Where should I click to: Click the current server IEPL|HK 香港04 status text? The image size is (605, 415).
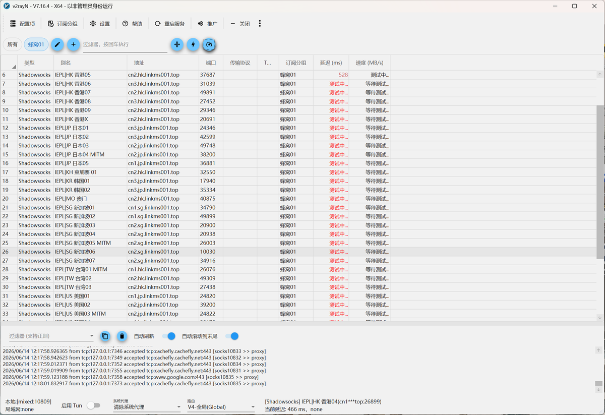point(323,402)
